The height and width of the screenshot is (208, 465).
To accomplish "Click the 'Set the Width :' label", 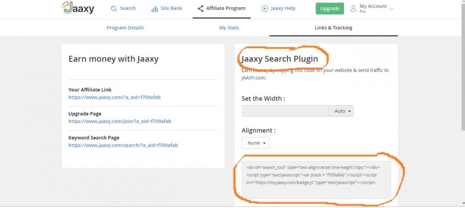I will tap(263, 98).
